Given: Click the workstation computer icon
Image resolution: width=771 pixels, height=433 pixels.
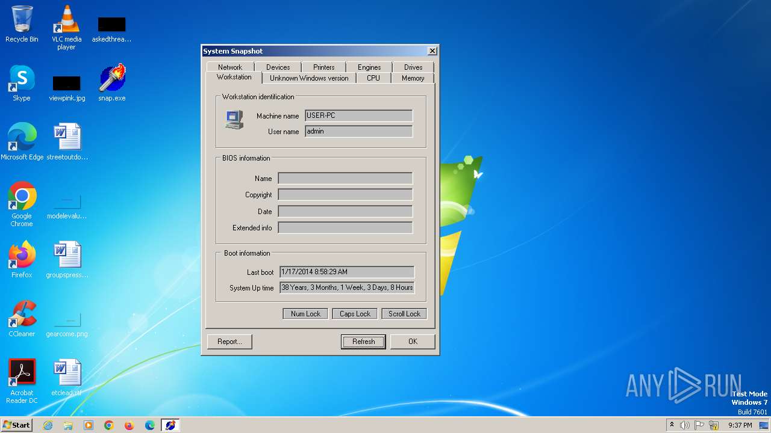Looking at the screenshot, I should pos(234,119).
